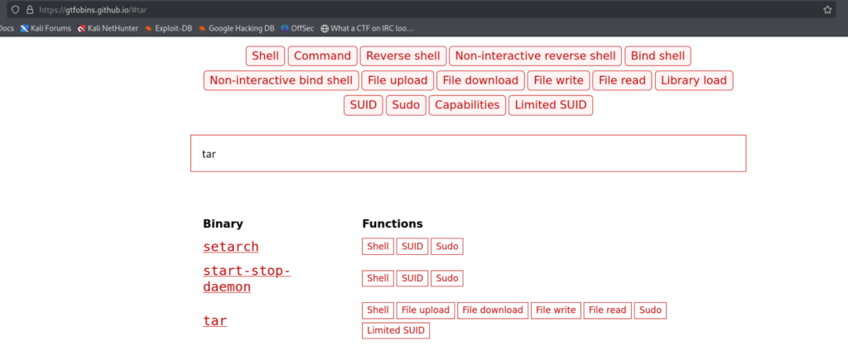Open the Kali Forums bookmark

(x=44, y=28)
